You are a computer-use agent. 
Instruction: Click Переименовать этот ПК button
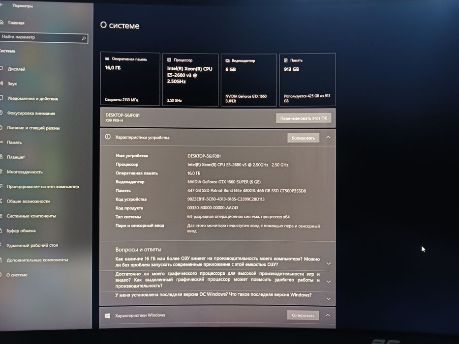click(x=304, y=118)
